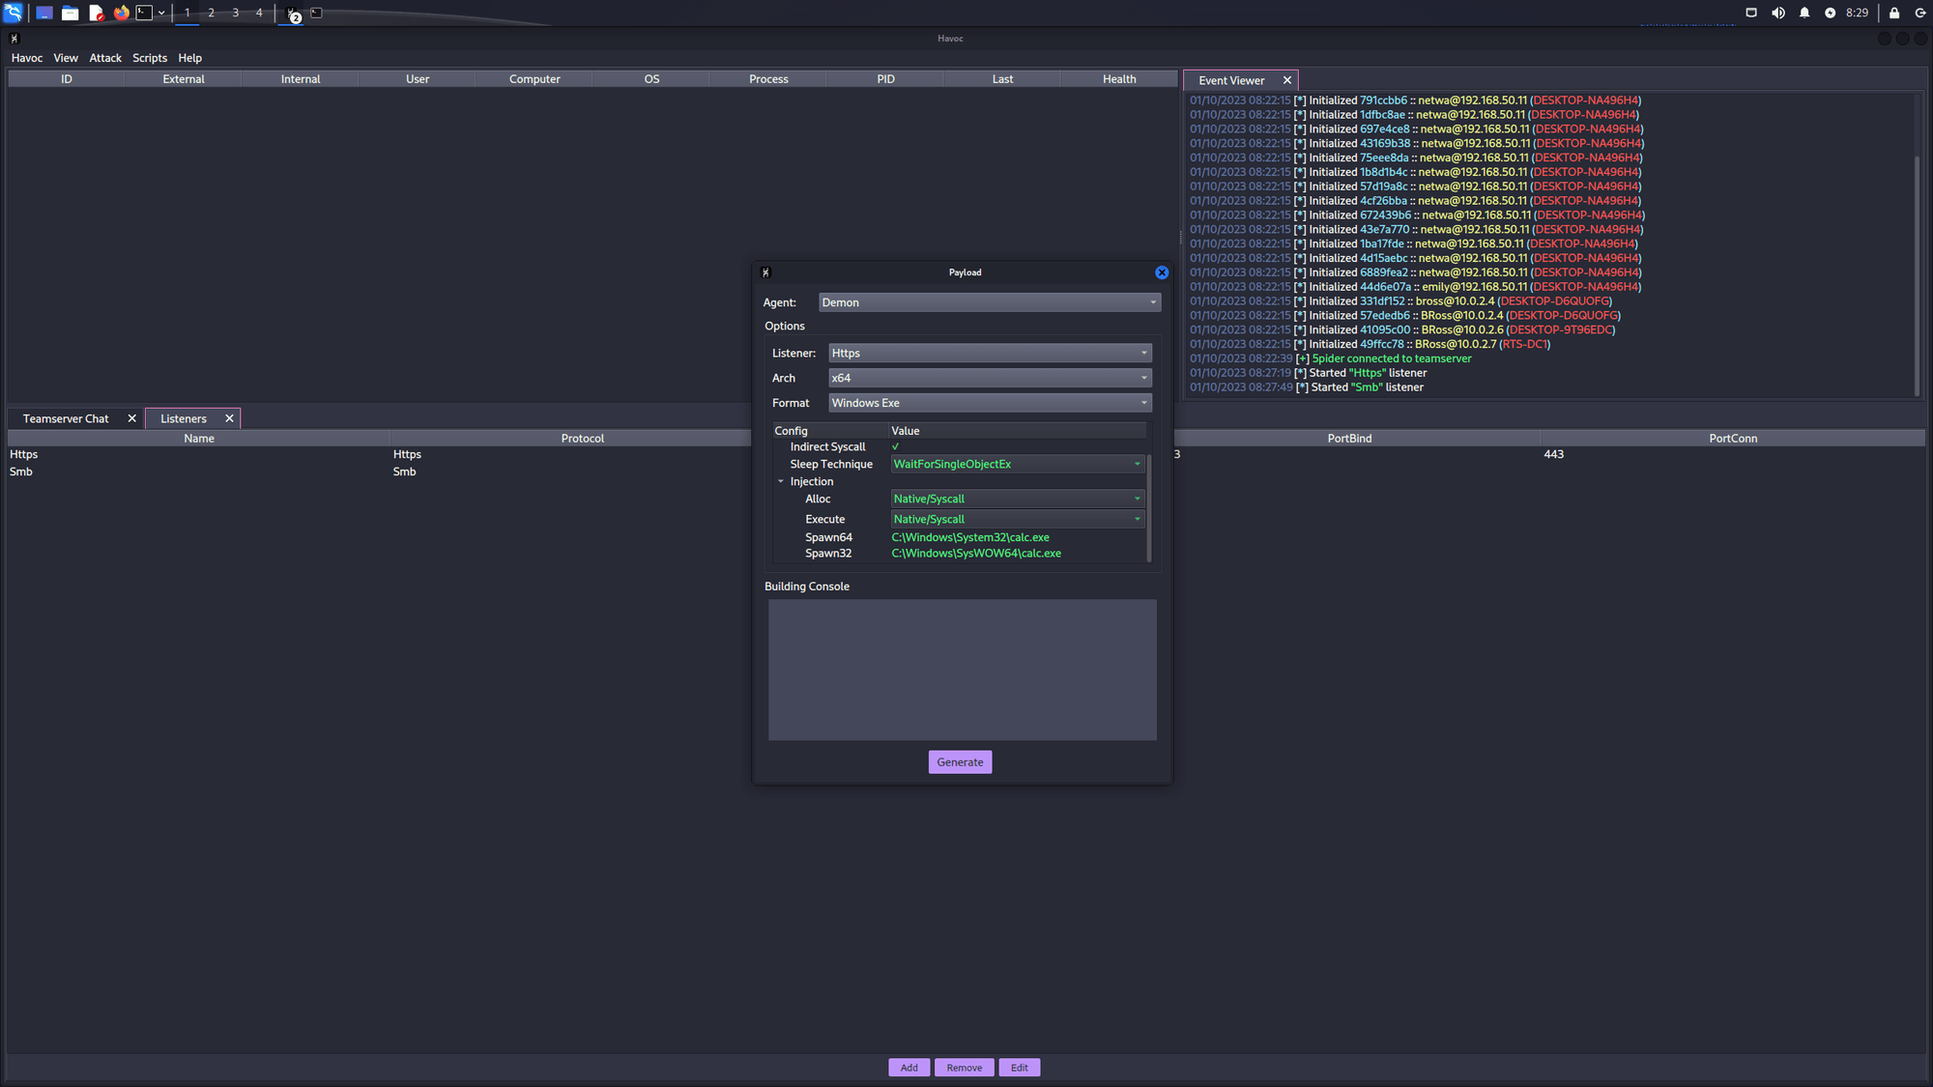This screenshot has height=1087, width=1933.
Task: Open the Havoc menu
Action: pyautogui.click(x=27, y=58)
